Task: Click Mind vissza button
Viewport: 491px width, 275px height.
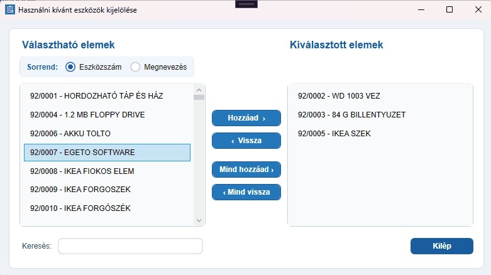Action: point(246,192)
